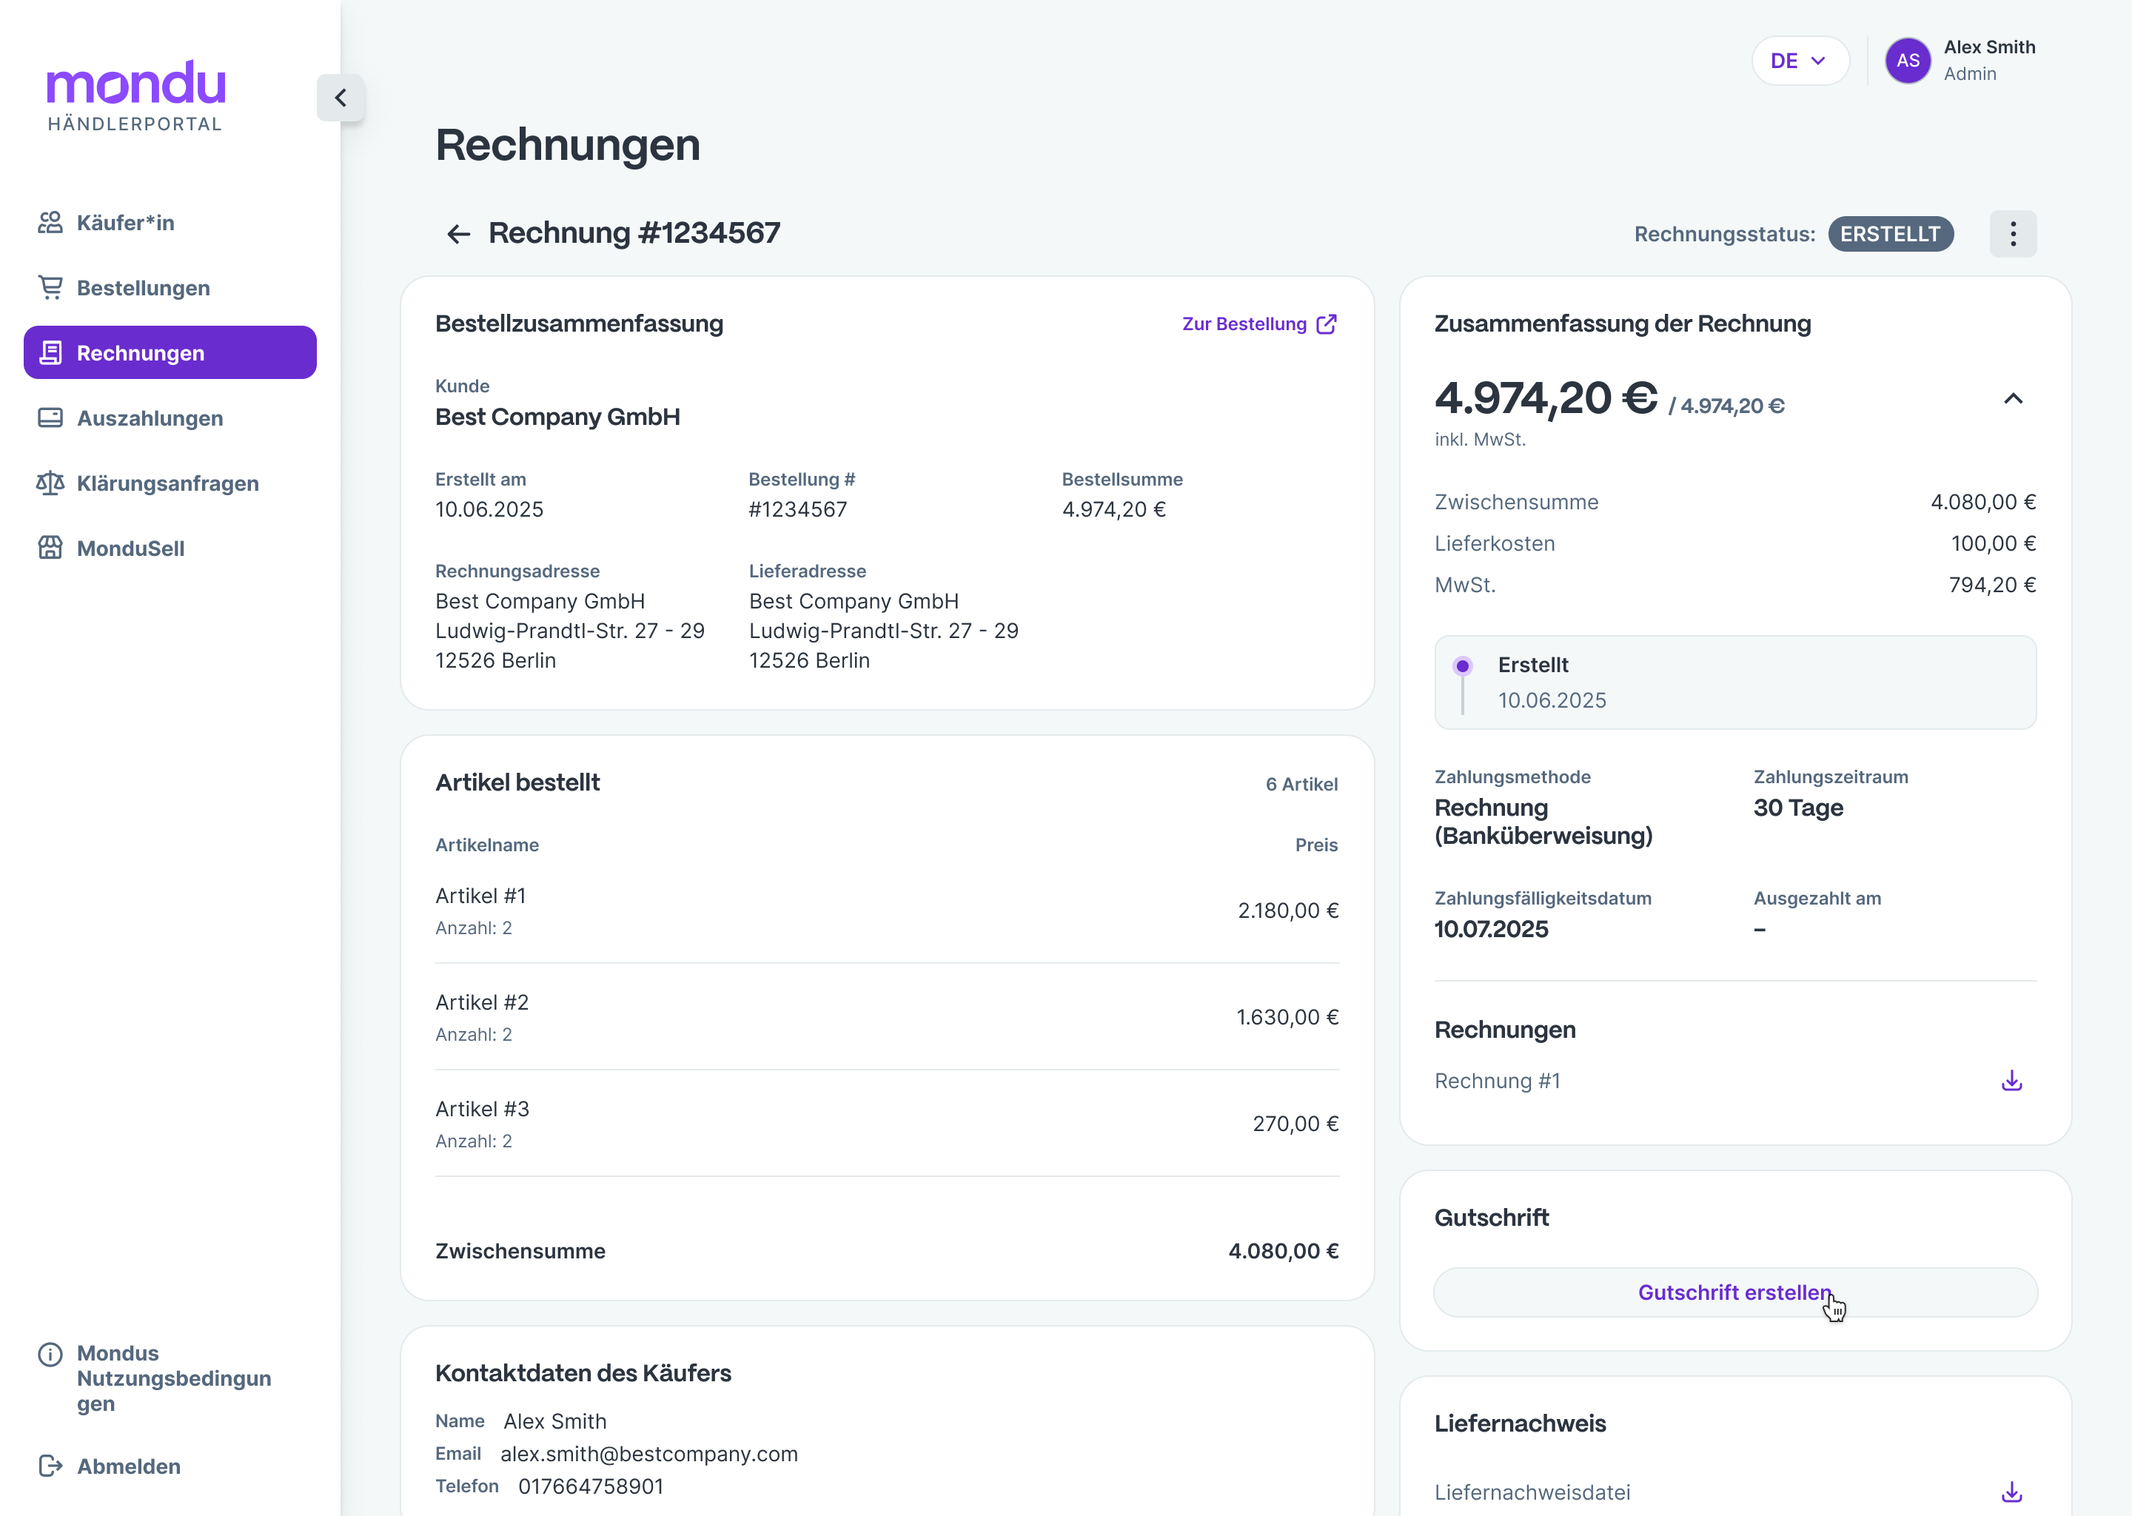Open the Käufer*in menu item
Image resolution: width=2132 pixels, height=1516 pixels.
point(125,223)
